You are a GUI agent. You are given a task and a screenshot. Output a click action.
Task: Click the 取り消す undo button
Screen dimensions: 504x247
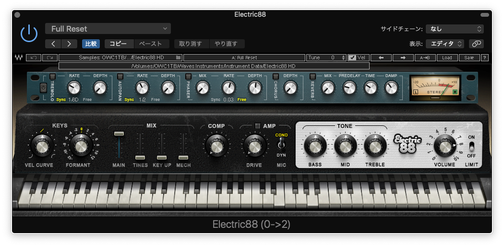[192, 44]
